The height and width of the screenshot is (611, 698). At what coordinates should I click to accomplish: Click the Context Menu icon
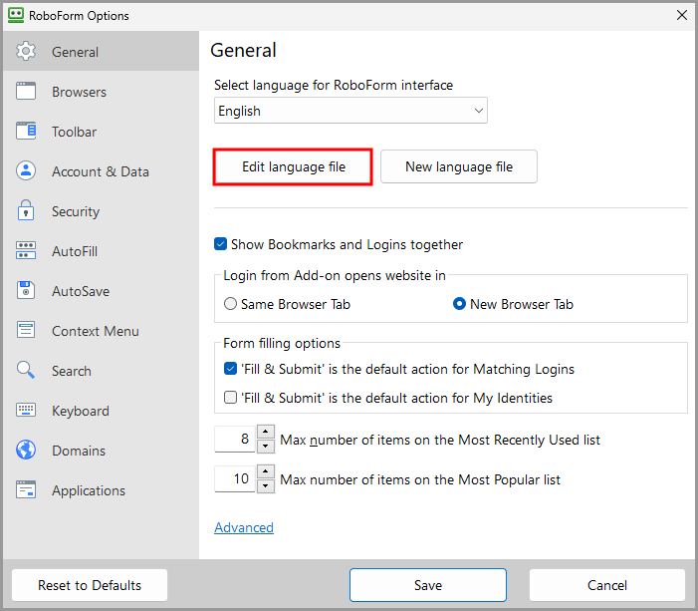click(x=26, y=330)
